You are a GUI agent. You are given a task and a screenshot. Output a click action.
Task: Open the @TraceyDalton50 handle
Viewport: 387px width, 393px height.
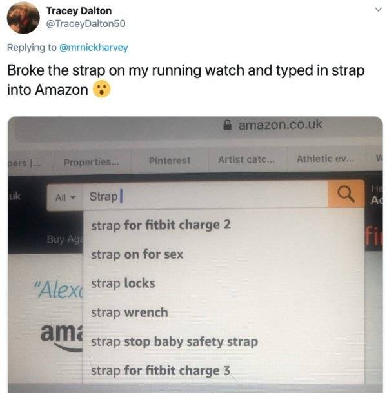(86, 24)
